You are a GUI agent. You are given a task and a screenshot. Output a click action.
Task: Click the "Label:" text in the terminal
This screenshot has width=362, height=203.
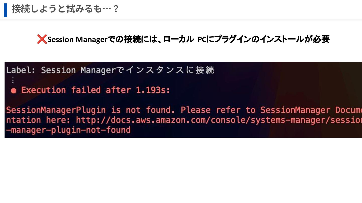[21, 70]
